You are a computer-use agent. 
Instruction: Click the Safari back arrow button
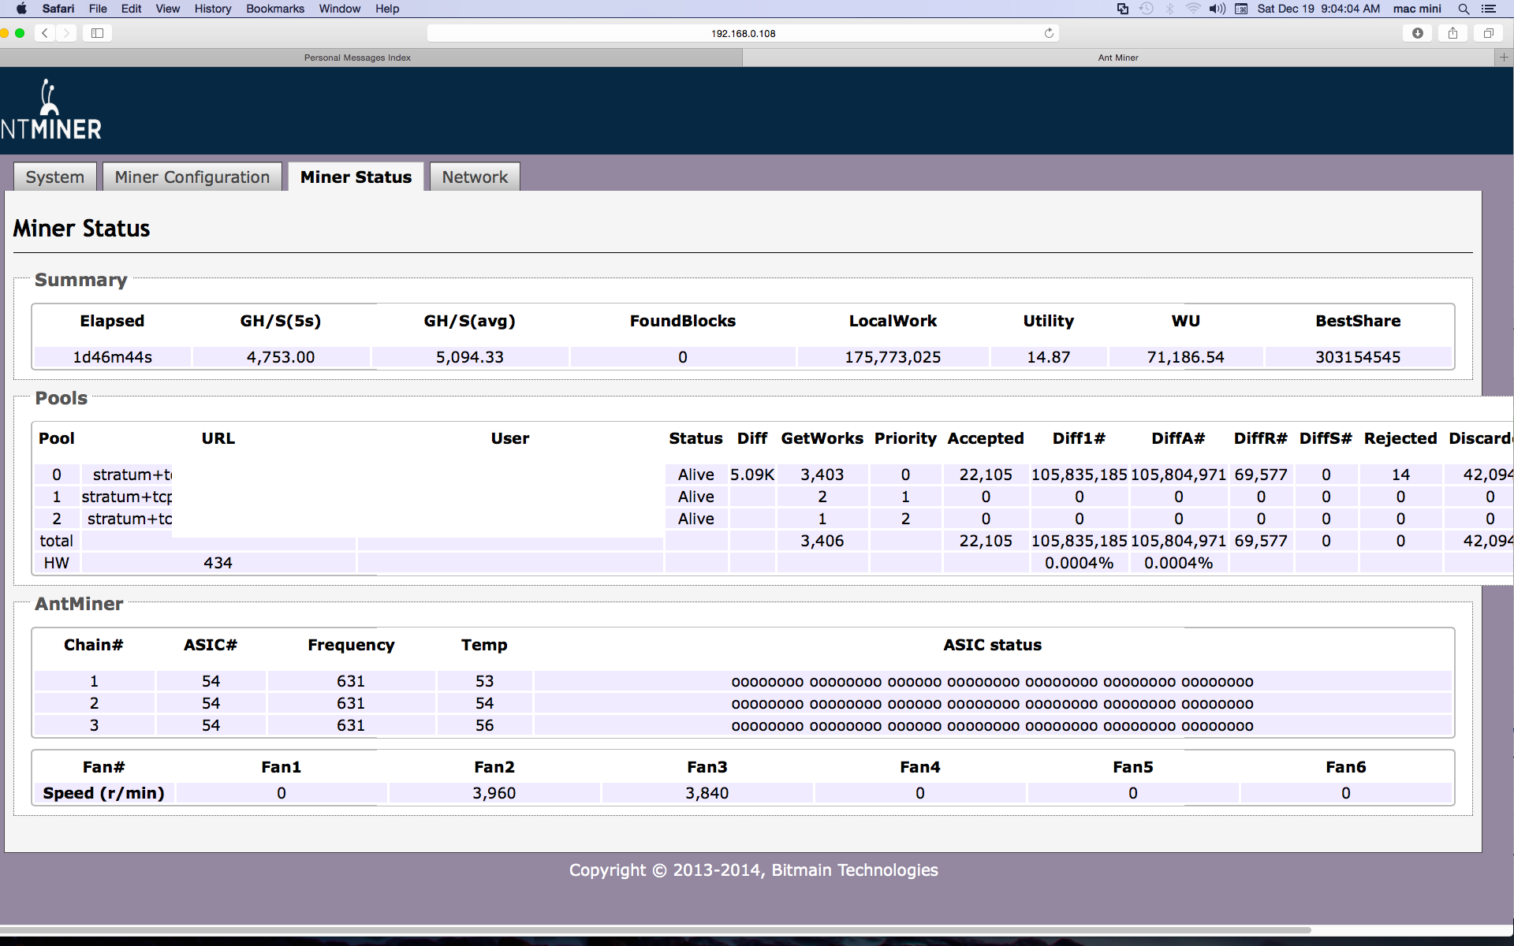pyautogui.click(x=46, y=33)
